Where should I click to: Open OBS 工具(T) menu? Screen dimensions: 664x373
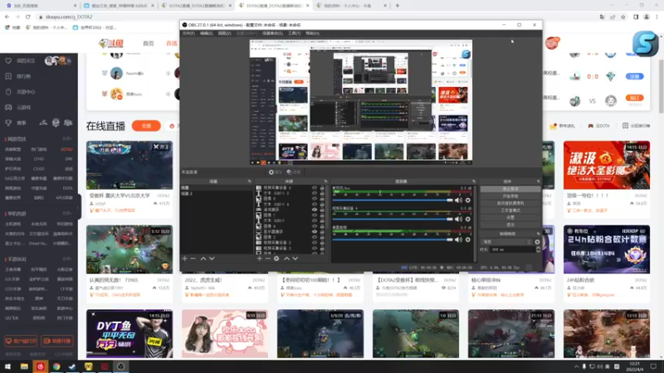295,33
